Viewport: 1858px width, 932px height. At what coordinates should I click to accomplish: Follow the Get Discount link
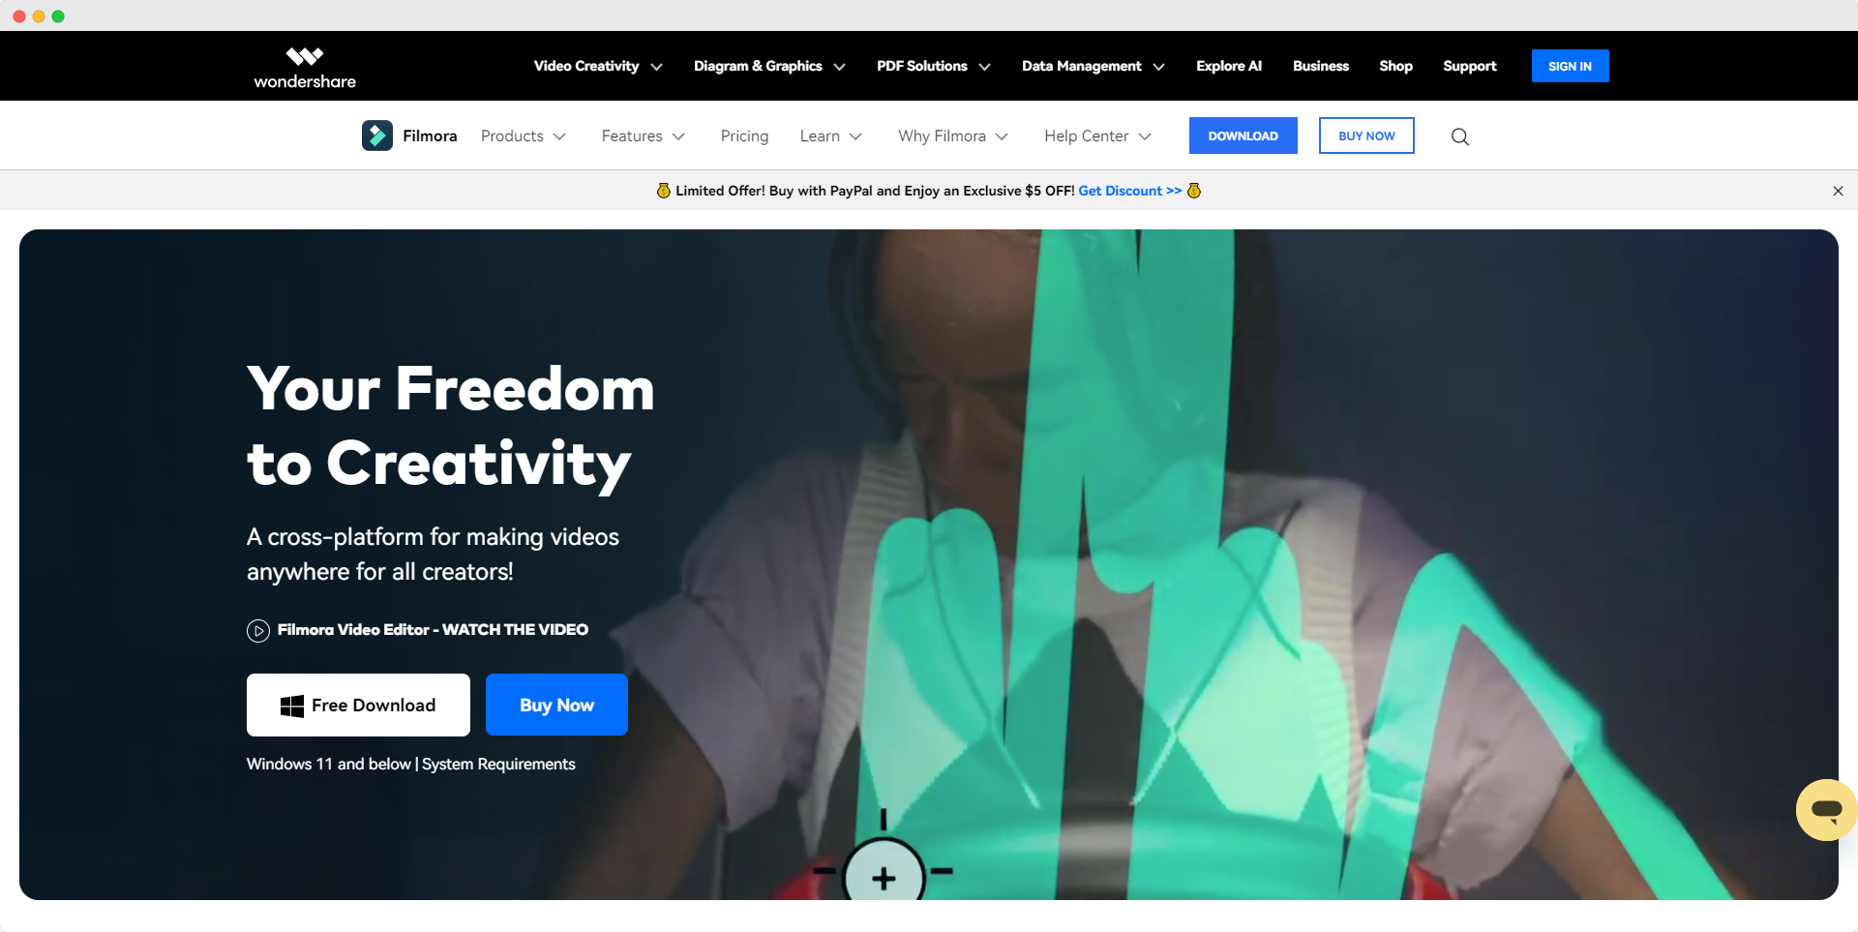tap(1130, 191)
